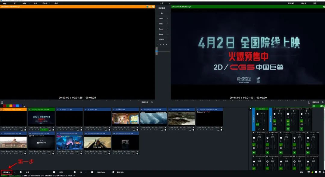Click monitor icon on input 3 tile
Image resolution: width=325 pixels, height=177 pixels.
(78, 130)
